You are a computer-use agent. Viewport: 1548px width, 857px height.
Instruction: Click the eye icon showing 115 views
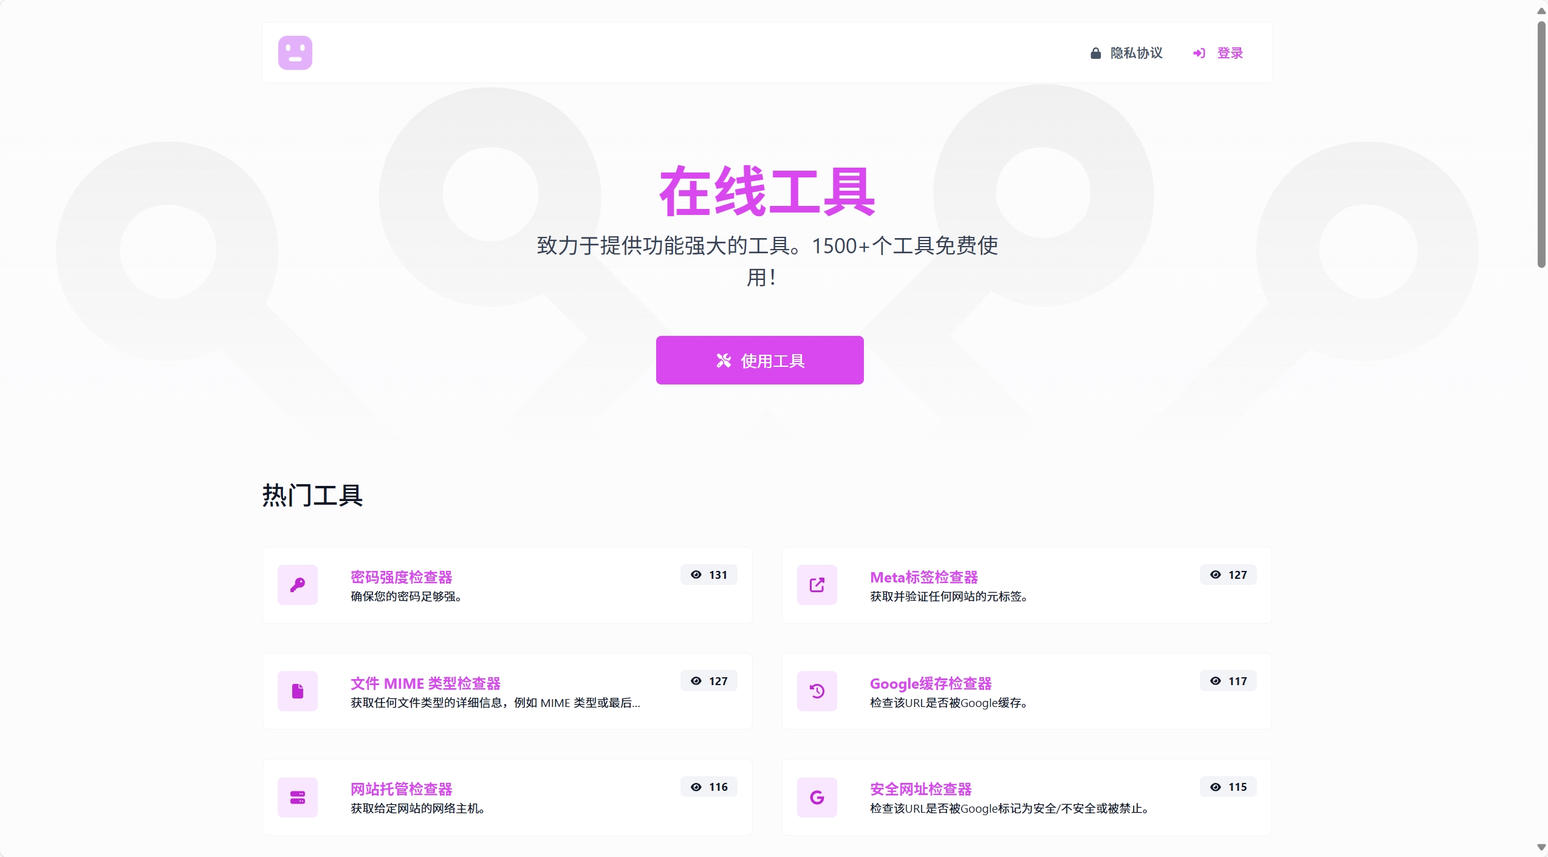click(1215, 787)
